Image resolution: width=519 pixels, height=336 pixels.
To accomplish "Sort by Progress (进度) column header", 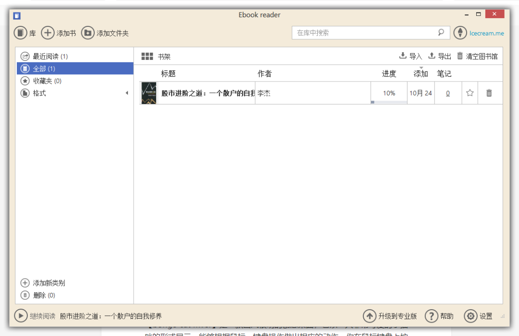I will [x=389, y=74].
